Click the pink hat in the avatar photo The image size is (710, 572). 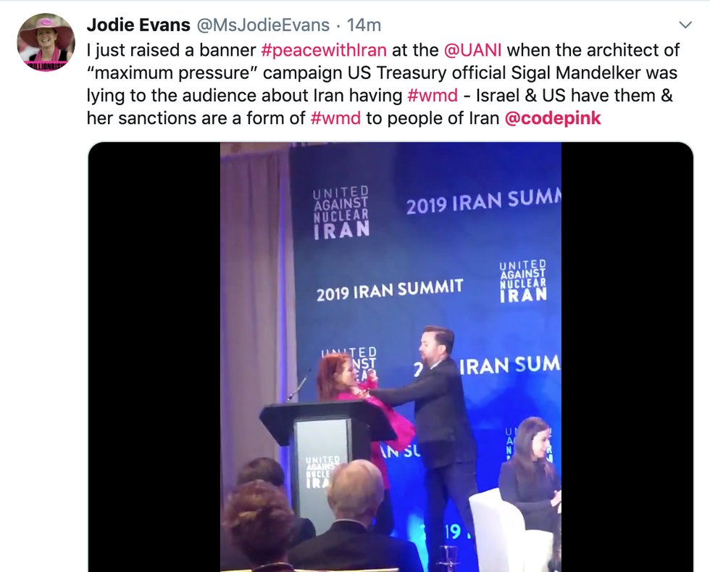tap(46, 28)
